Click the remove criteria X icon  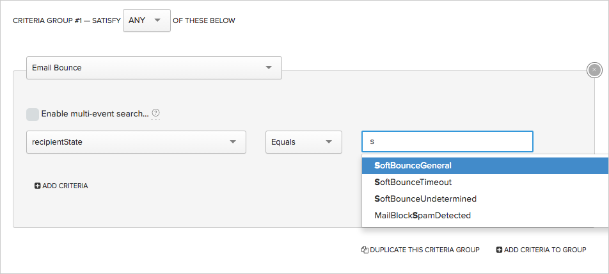pos(594,70)
